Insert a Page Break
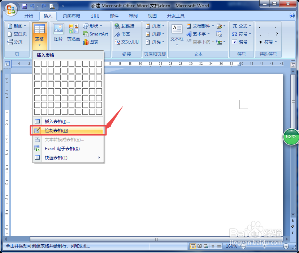 pos(15,42)
